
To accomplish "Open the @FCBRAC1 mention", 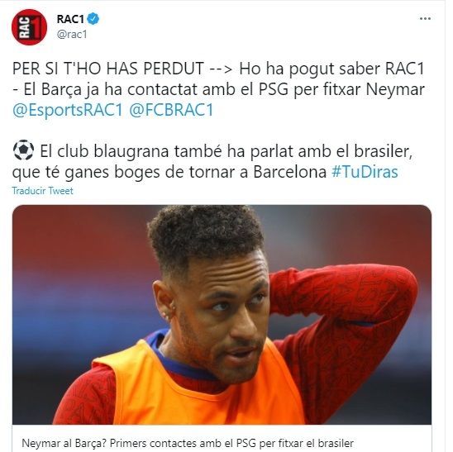I will (x=171, y=111).
